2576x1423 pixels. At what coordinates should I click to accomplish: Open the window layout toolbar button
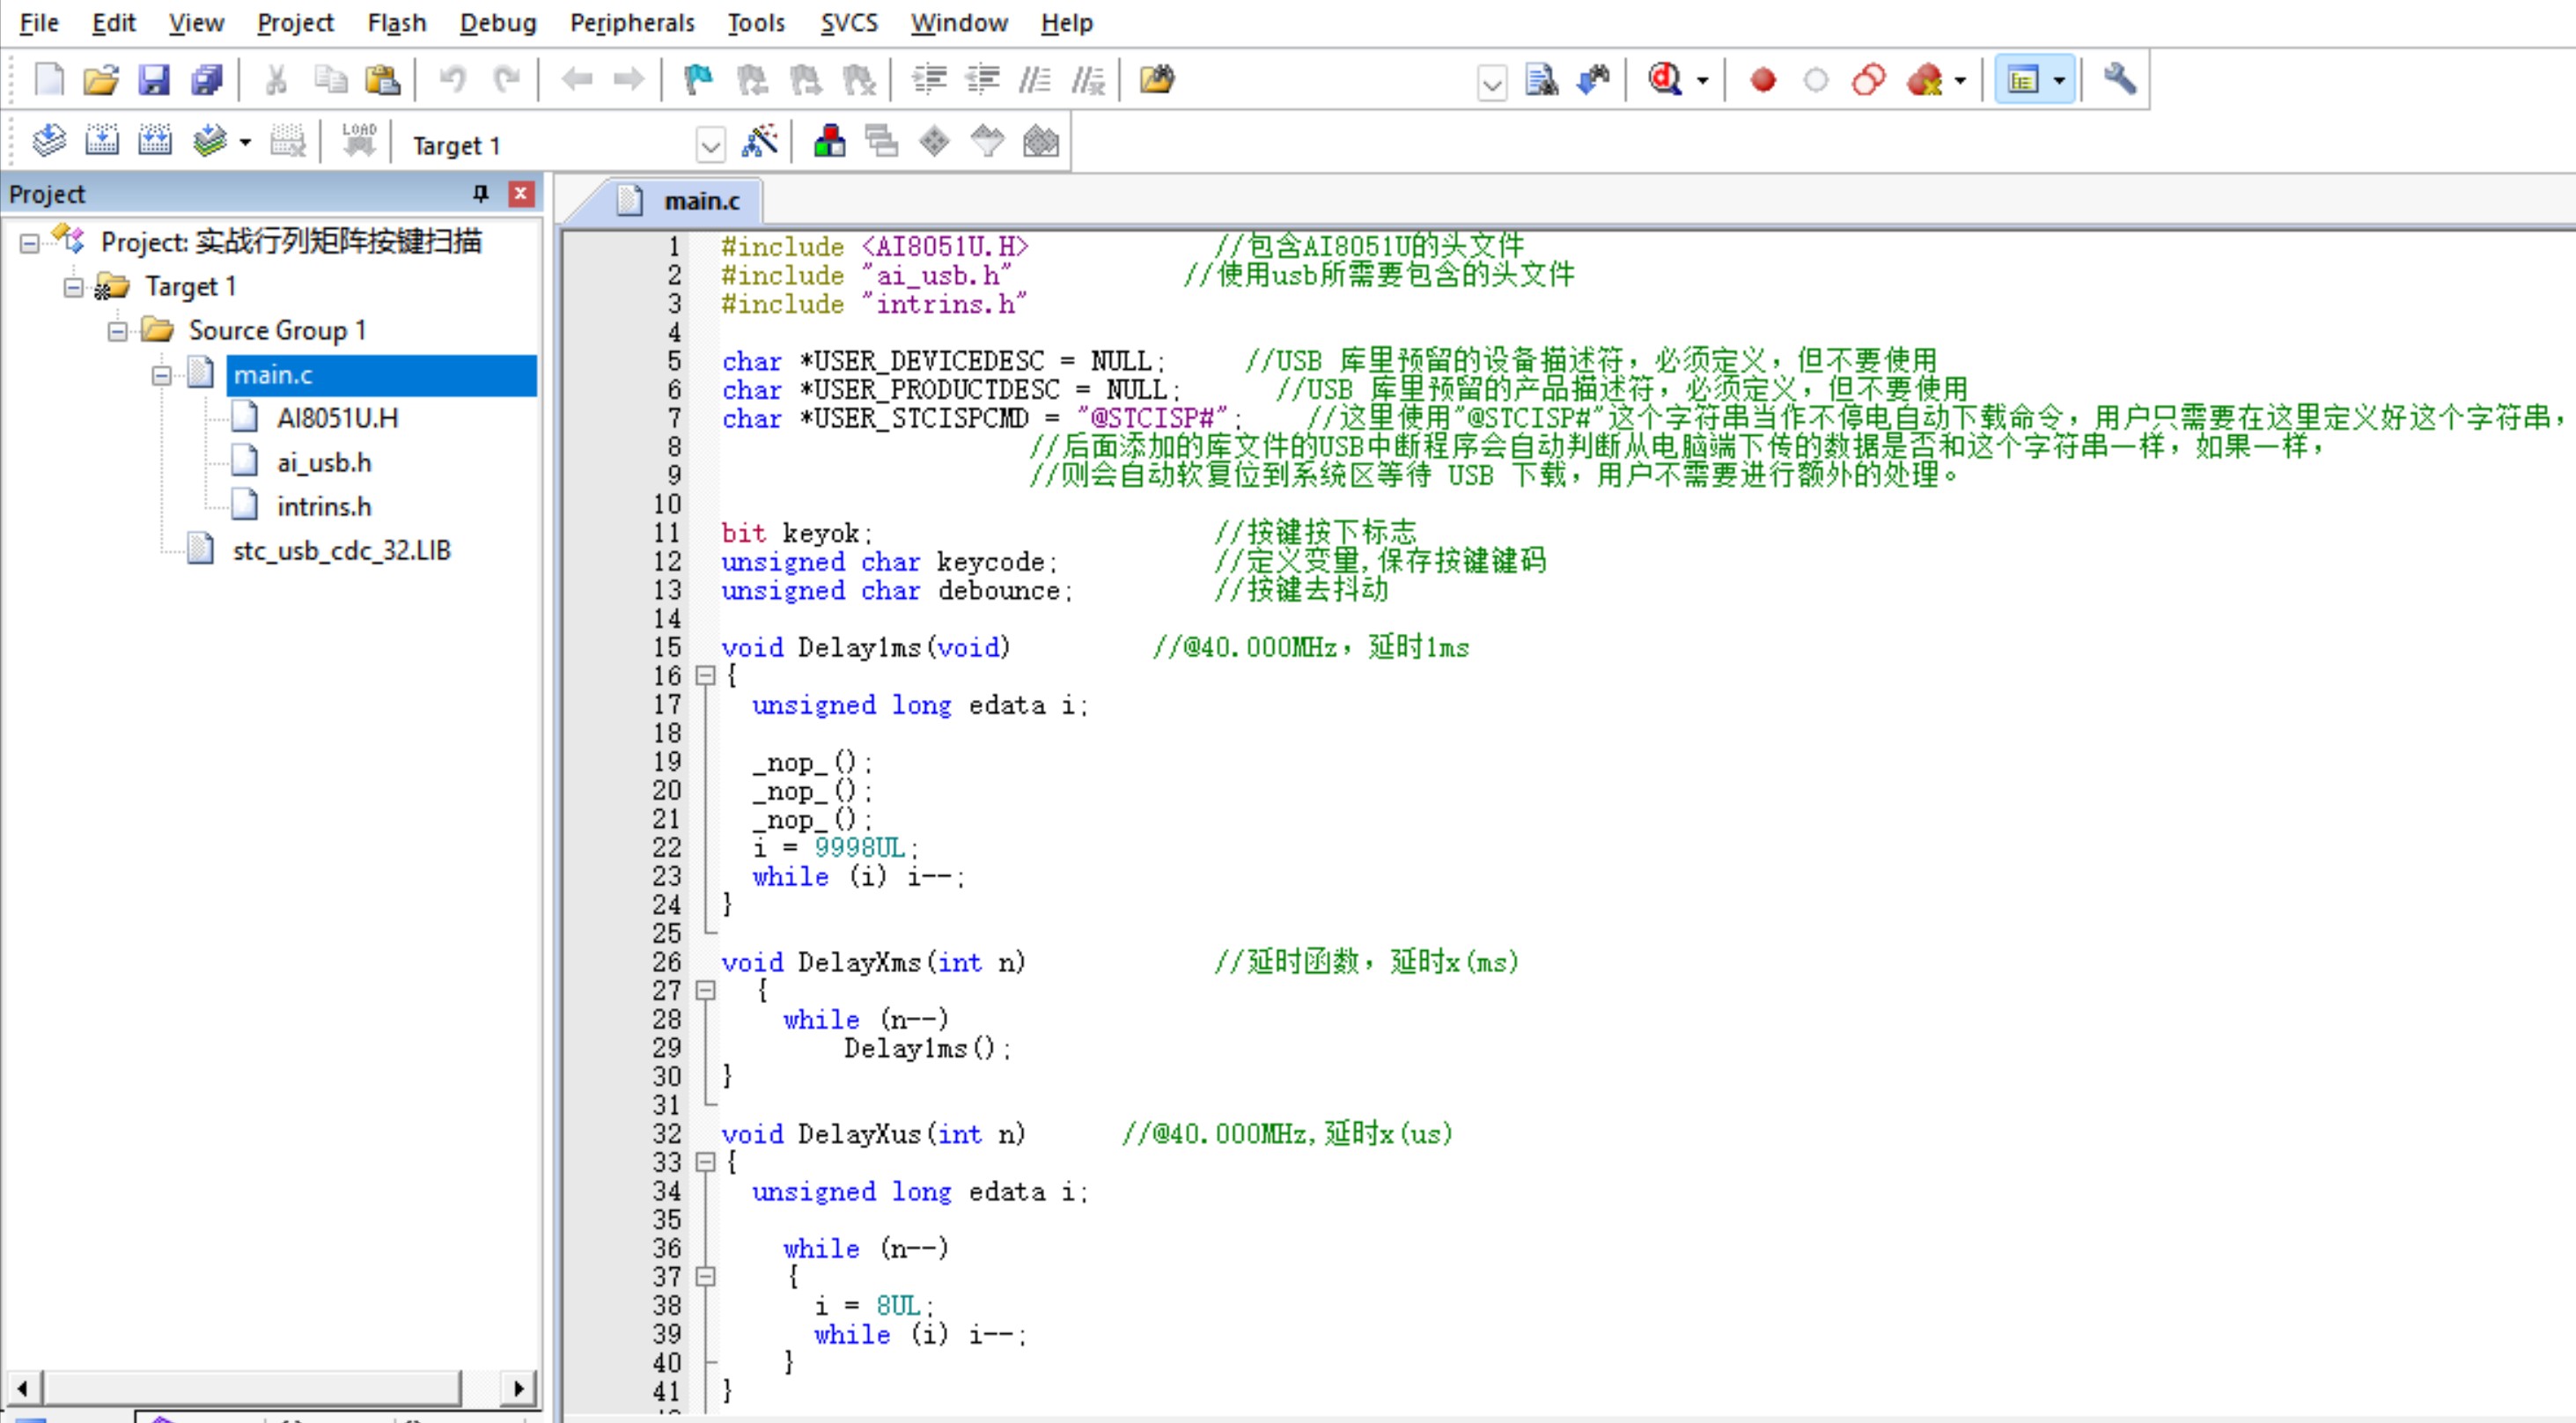pyautogui.click(x=2023, y=79)
